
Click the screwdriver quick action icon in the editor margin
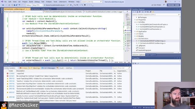6,48
